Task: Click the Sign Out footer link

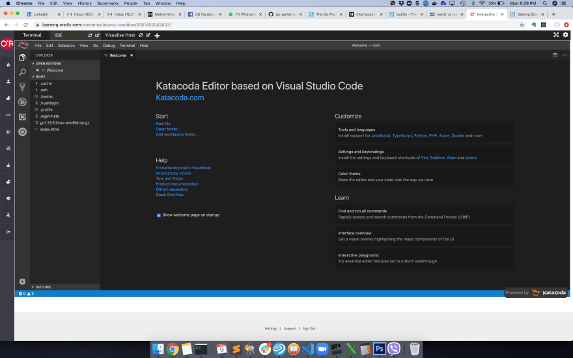Action: [x=309, y=329]
